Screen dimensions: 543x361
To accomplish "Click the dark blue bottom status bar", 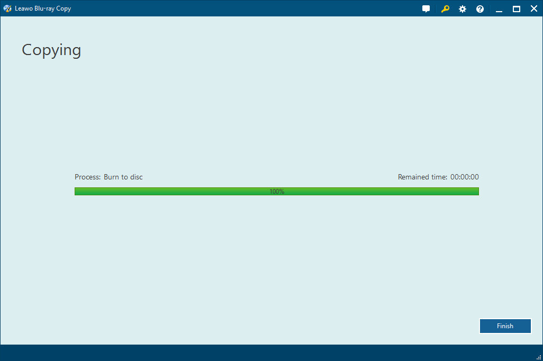I will click(x=265, y=353).
